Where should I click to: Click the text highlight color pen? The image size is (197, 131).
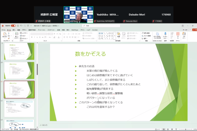click(55, 37)
